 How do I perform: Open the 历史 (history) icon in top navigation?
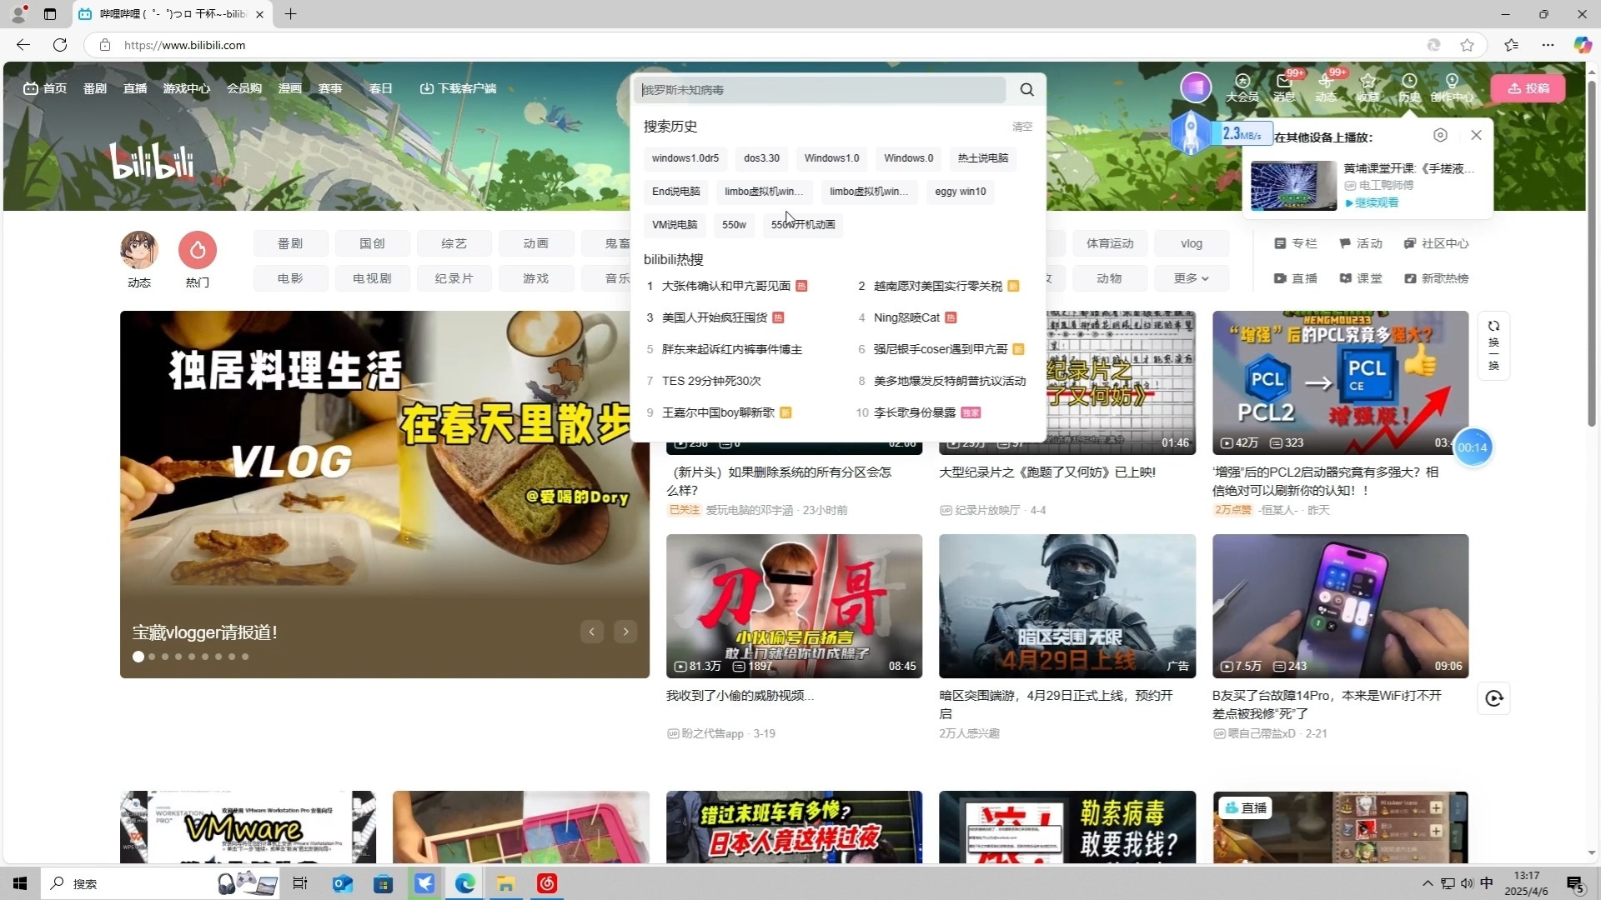(1409, 87)
